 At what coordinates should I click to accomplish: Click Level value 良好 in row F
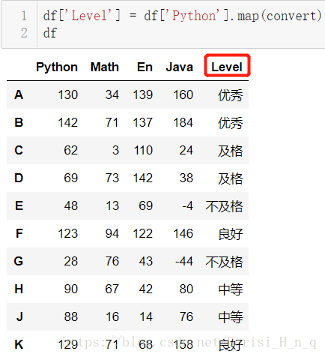pos(230,234)
